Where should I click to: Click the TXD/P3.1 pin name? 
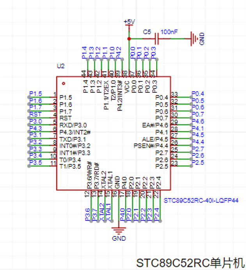coord(73,139)
